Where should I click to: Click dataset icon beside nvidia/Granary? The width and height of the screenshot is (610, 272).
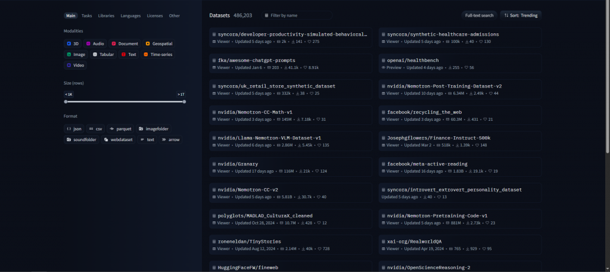[214, 164]
